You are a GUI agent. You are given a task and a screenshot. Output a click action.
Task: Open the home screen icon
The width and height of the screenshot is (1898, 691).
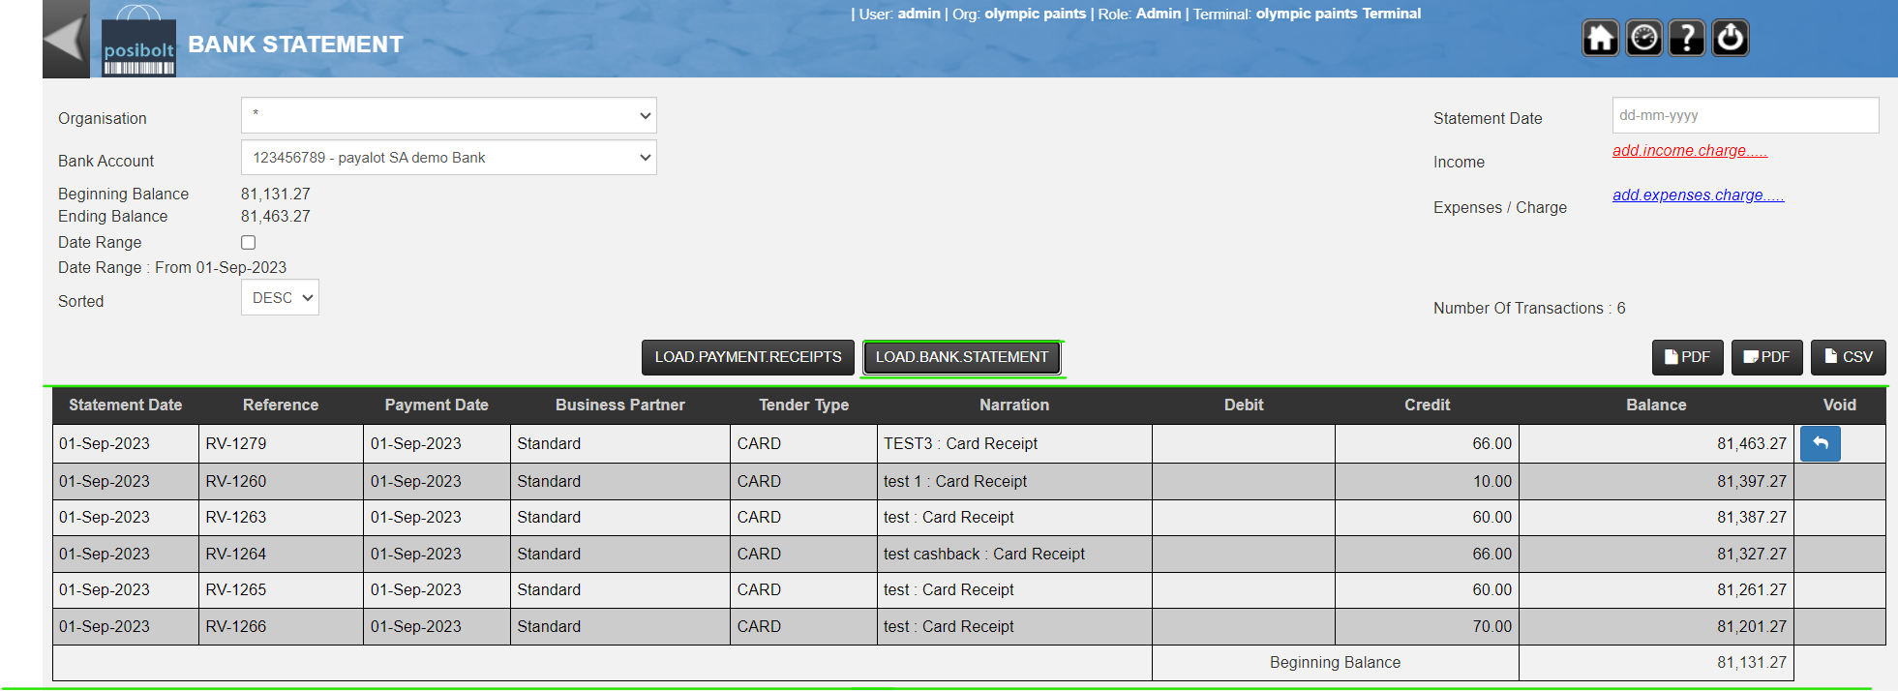pos(1600,39)
